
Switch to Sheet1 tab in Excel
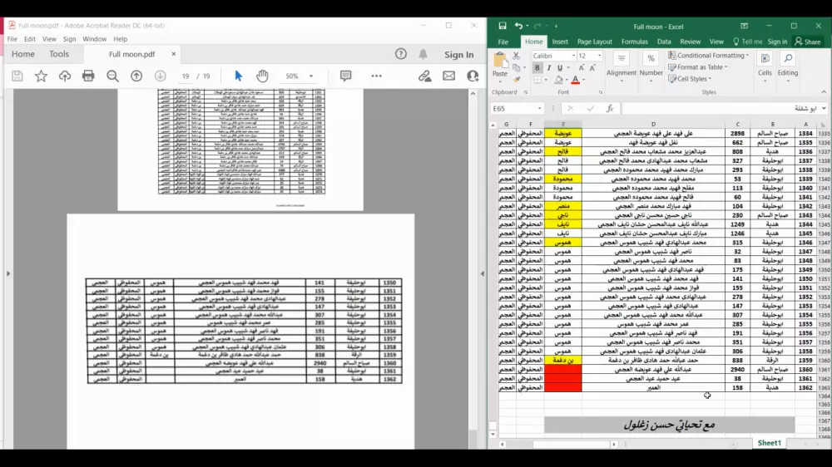(769, 443)
